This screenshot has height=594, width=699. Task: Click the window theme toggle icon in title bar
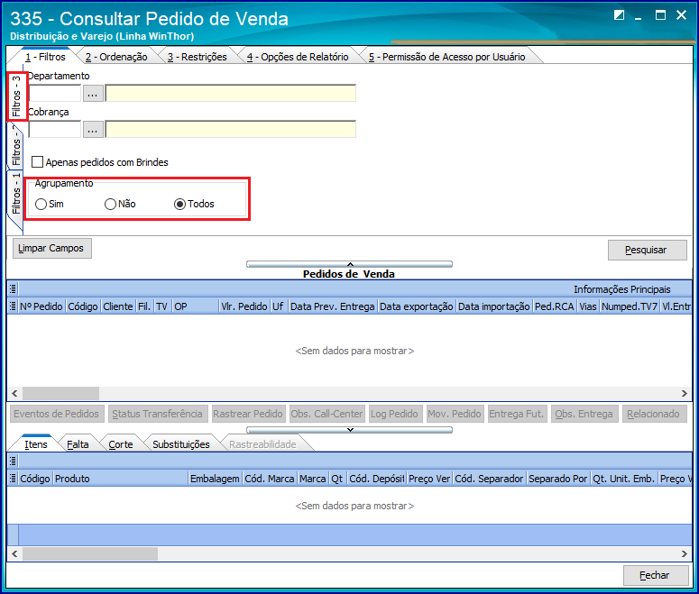click(619, 15)
